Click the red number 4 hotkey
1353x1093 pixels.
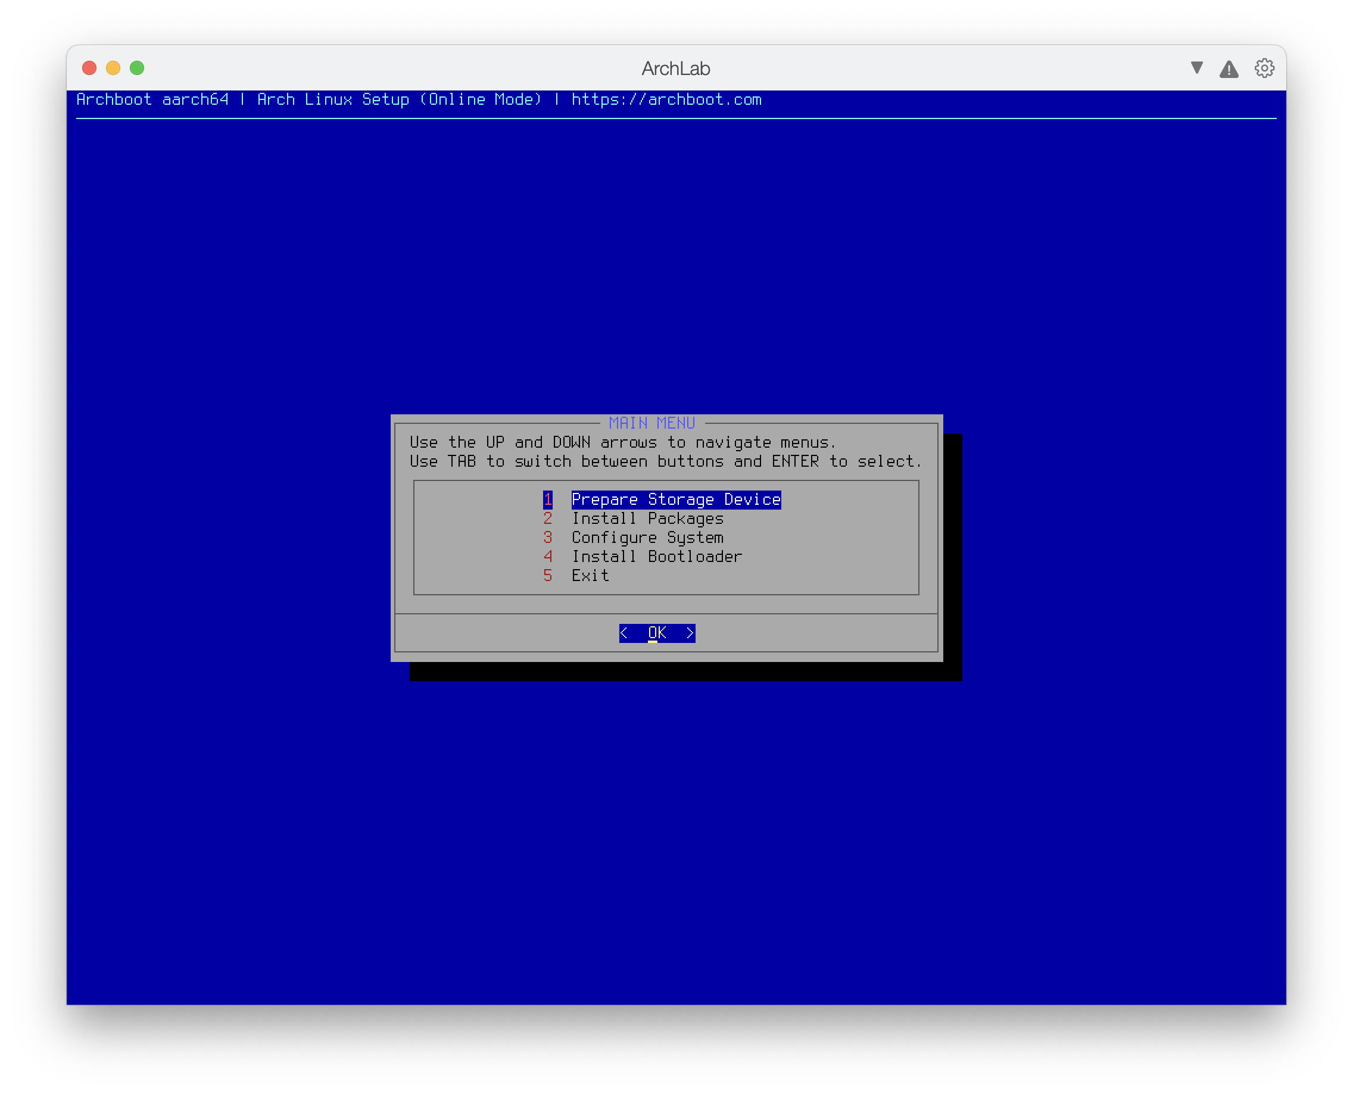point(547,557)
